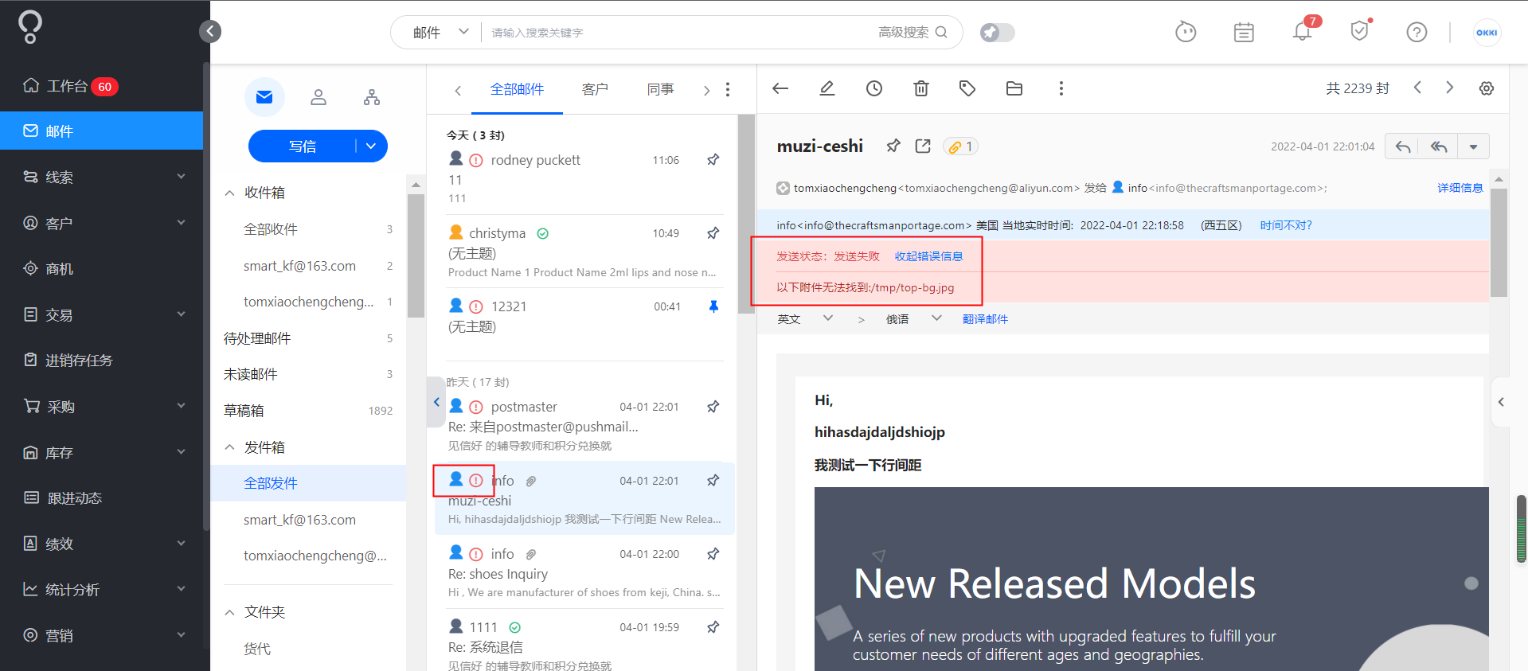1528x671 pixels.
Task: Switch to the 客户 mail tab
Action: point(595,89)
